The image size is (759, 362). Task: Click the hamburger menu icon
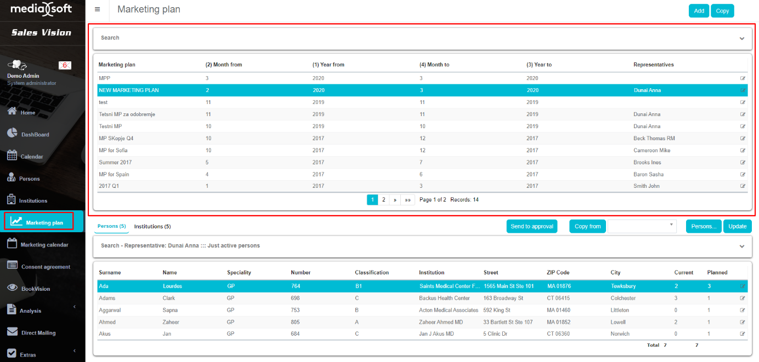click(x=97, y=9)
